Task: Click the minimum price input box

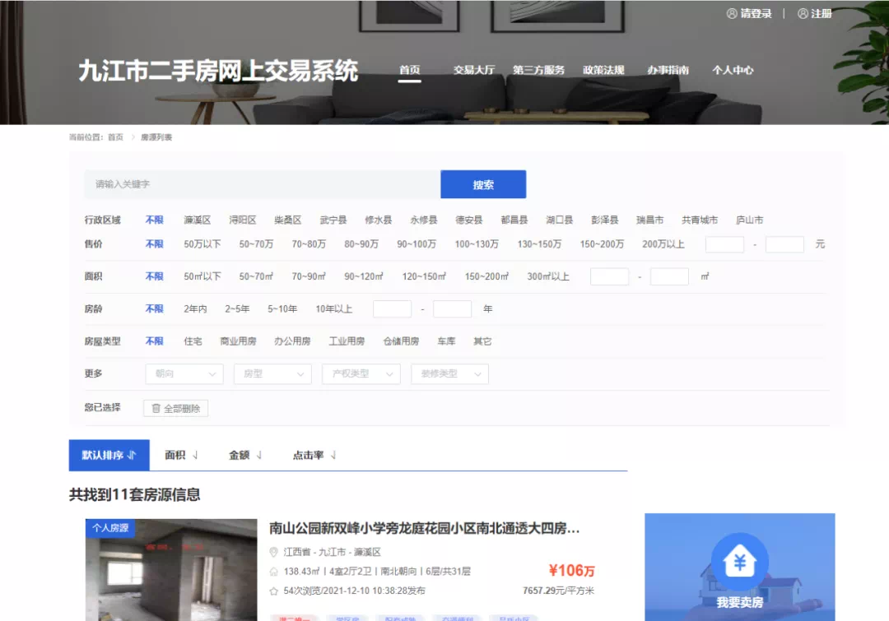Action: (x=724, y=244)
